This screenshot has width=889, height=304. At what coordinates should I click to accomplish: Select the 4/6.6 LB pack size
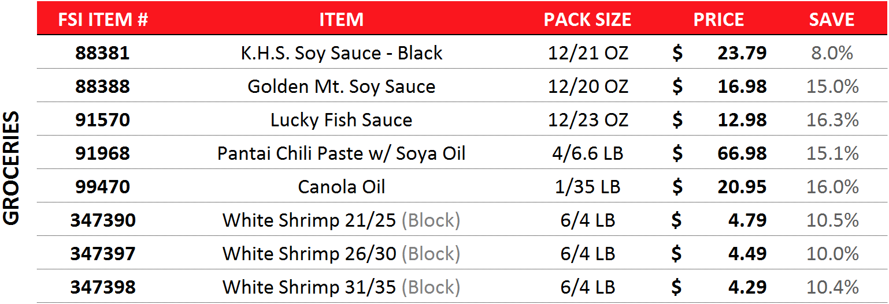(x=587, y=153)
